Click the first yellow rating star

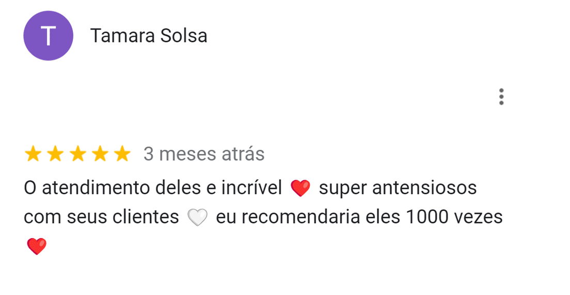tap(33, 154)
